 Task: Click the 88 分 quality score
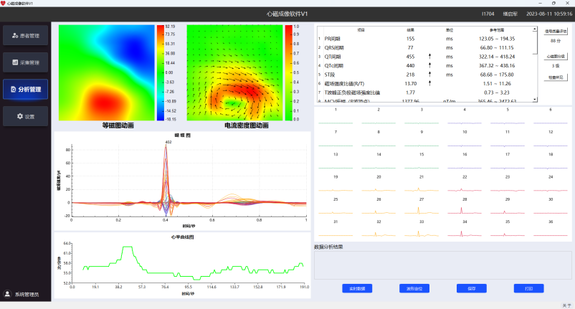click(x=556, y=41)
